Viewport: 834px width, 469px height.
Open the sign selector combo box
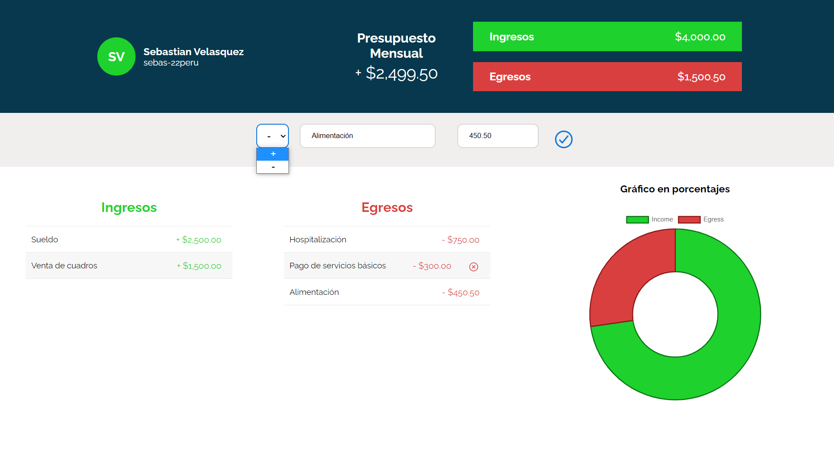(x=272, y=135)
